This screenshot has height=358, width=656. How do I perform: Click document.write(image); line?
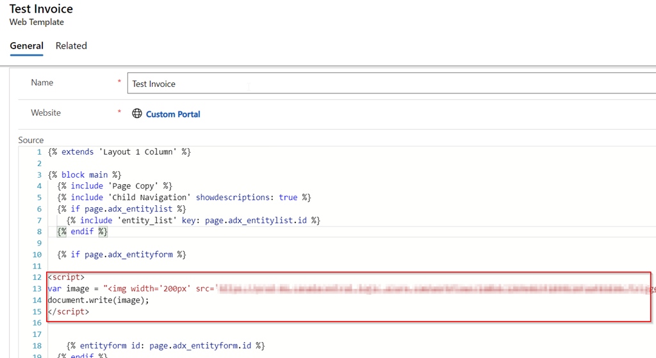pos(98,300)
